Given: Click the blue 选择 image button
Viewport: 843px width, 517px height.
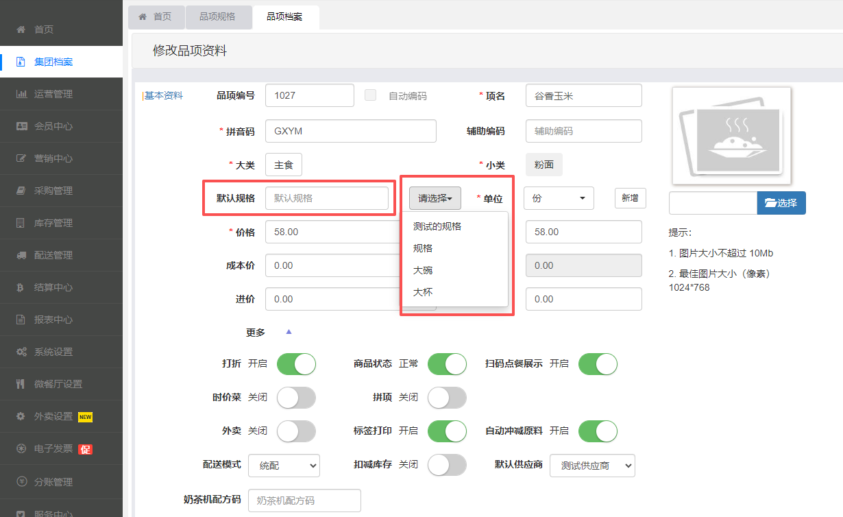Looking at the screenshot, I should pos(781,203).
